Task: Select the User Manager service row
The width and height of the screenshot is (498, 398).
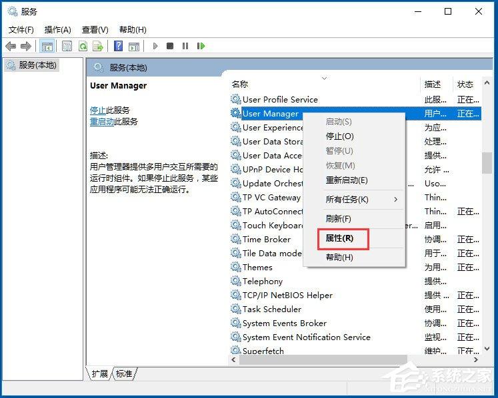Action: tap(355, 113)
